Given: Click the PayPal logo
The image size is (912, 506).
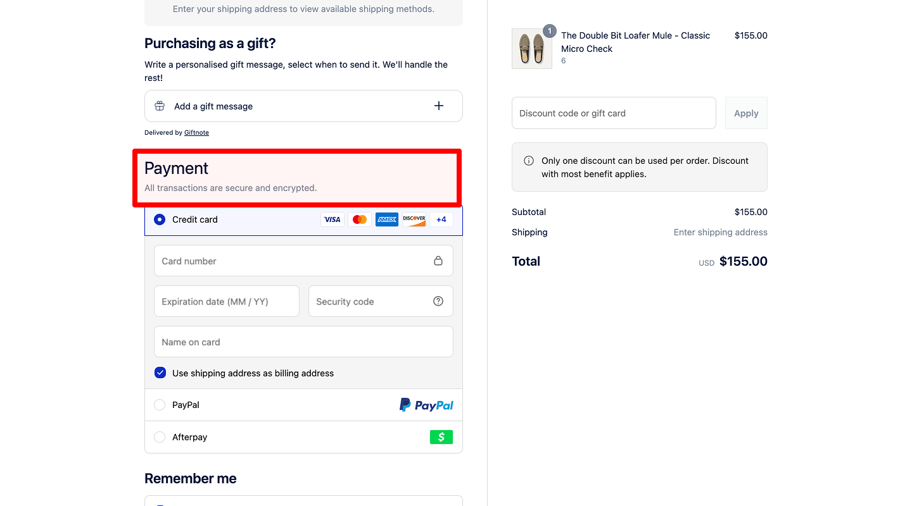Looking at the screenshot, I should [x=426, y=404].
